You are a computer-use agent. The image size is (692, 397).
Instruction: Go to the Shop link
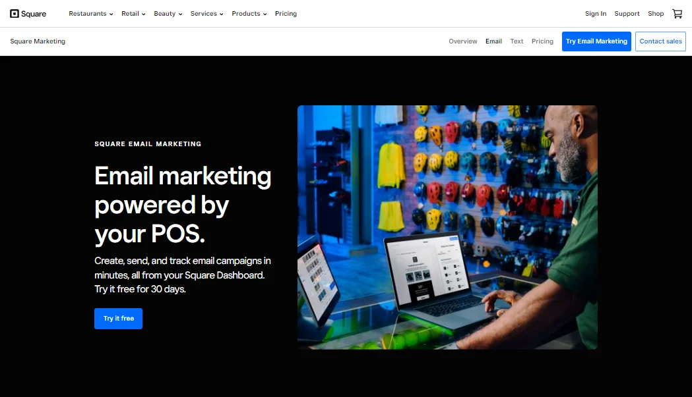(655, 14)
